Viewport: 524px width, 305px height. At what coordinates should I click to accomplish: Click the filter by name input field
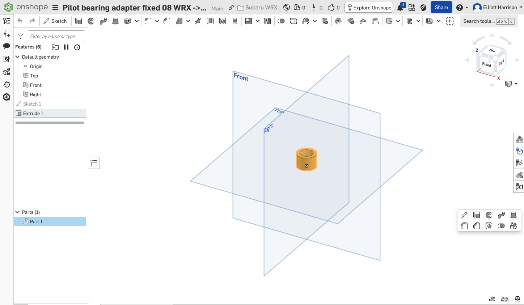(56, 36)
